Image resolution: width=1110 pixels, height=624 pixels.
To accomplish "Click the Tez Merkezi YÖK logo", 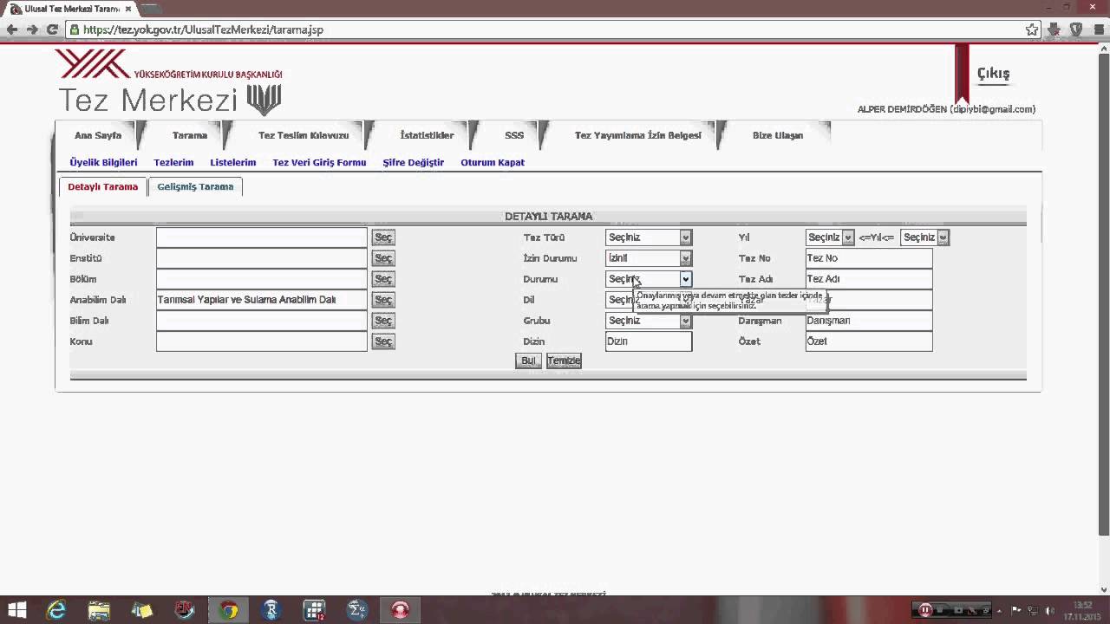I will (170, 82).
